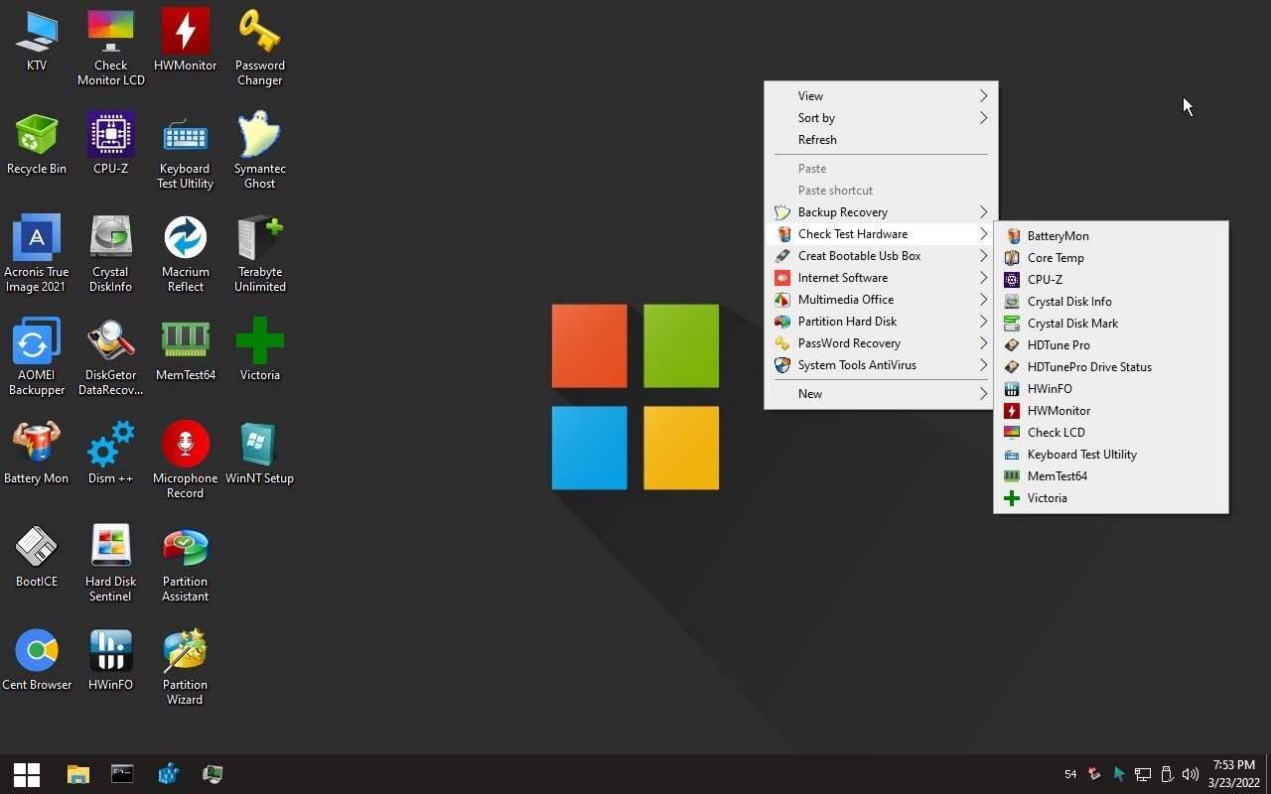Expand Internet Software submenu arrow
This screenshot has height=794, width=1271.
pos(983,278)
